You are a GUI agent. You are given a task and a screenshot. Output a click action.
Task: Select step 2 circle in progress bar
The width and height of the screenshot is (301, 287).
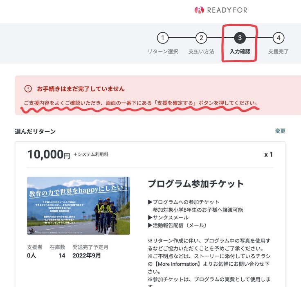click(x=201, y=38)
